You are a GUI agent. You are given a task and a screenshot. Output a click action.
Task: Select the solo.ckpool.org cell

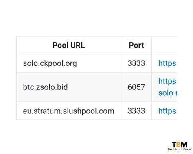(x=69, y=63)
